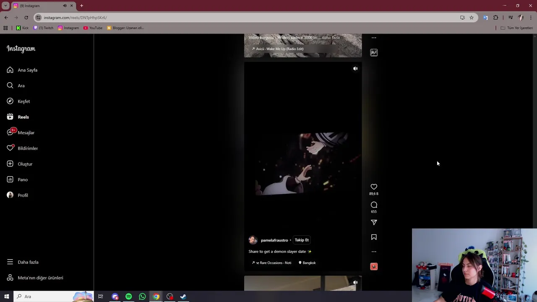Viewport: 537px width, 302px height.
Task: Open more options dots of the top reel
Action: click(x=374, y=38)
